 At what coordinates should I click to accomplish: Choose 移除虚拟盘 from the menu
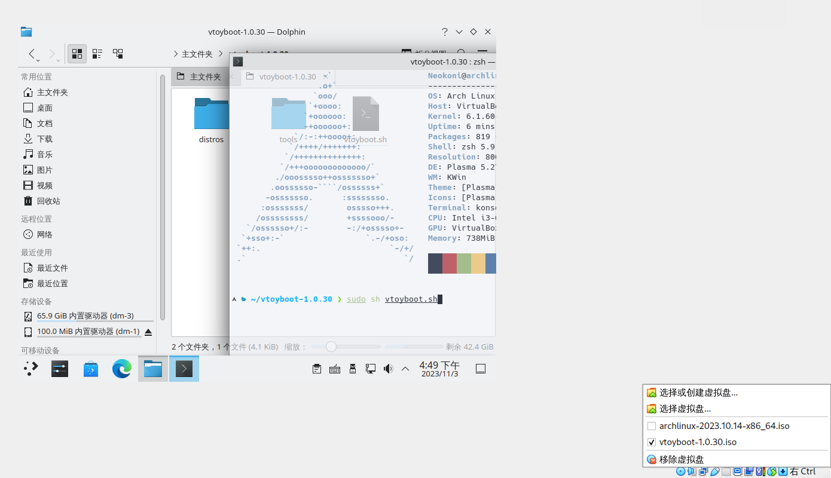(737, 459)
